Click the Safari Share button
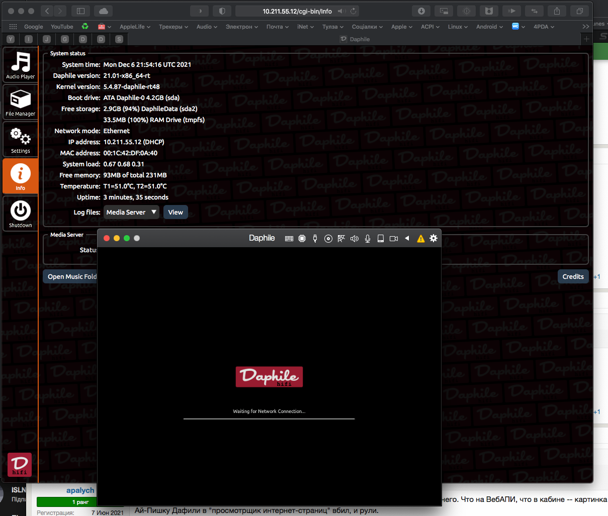 (x=557, y=11)
